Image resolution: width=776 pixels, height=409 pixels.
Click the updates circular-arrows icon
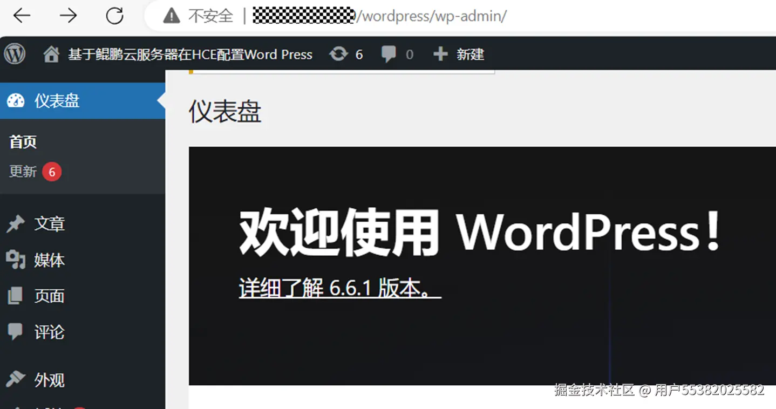tap(338, 54)
